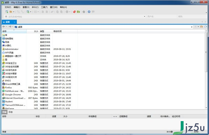Sort files by the 类型 column header
The image size is (209, 135).
[x=46, y=31]
